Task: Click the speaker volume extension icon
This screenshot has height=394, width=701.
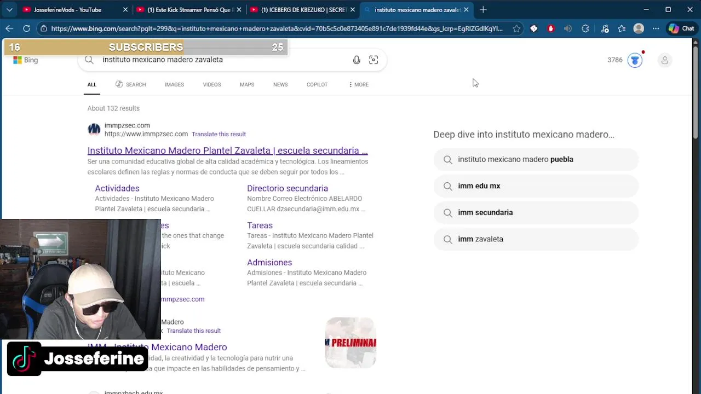Action: pyautogui.click(x=568, y=28)
